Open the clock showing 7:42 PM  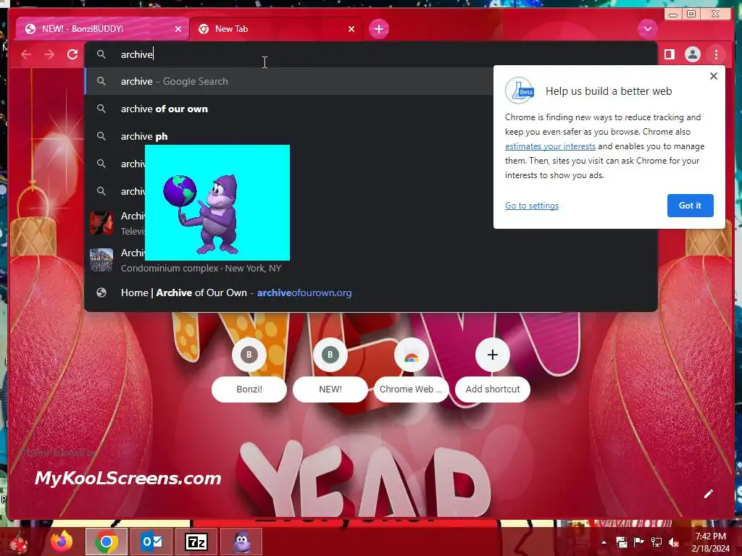tap(711, 542)
